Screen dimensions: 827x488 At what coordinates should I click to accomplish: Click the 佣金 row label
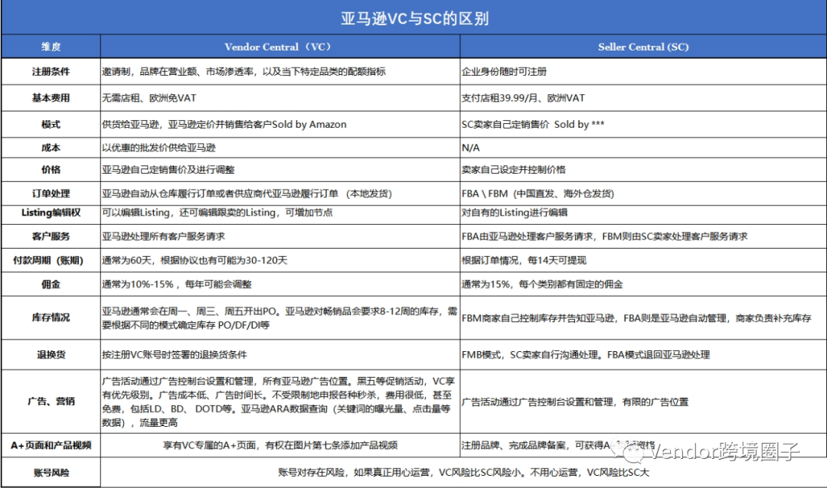pyautogui.click(x=51, y=284)
